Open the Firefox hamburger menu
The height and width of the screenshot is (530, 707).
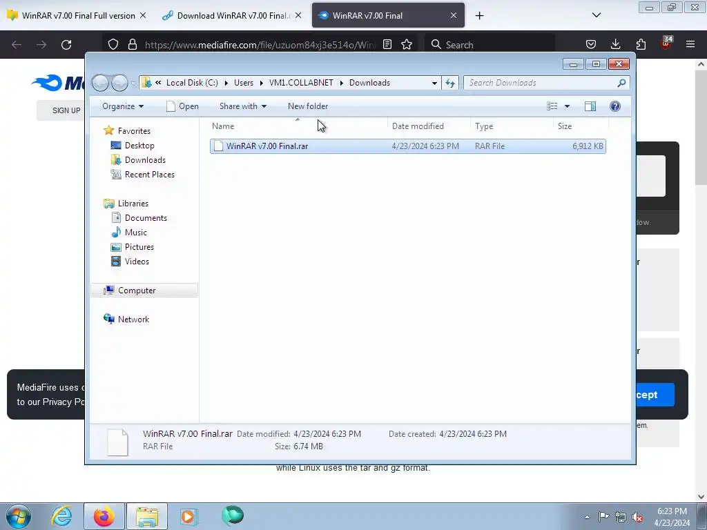[x=690, y=44]
